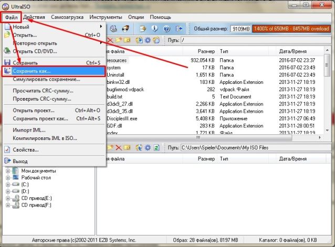Open the Новый submenu

tap(54, 27)
